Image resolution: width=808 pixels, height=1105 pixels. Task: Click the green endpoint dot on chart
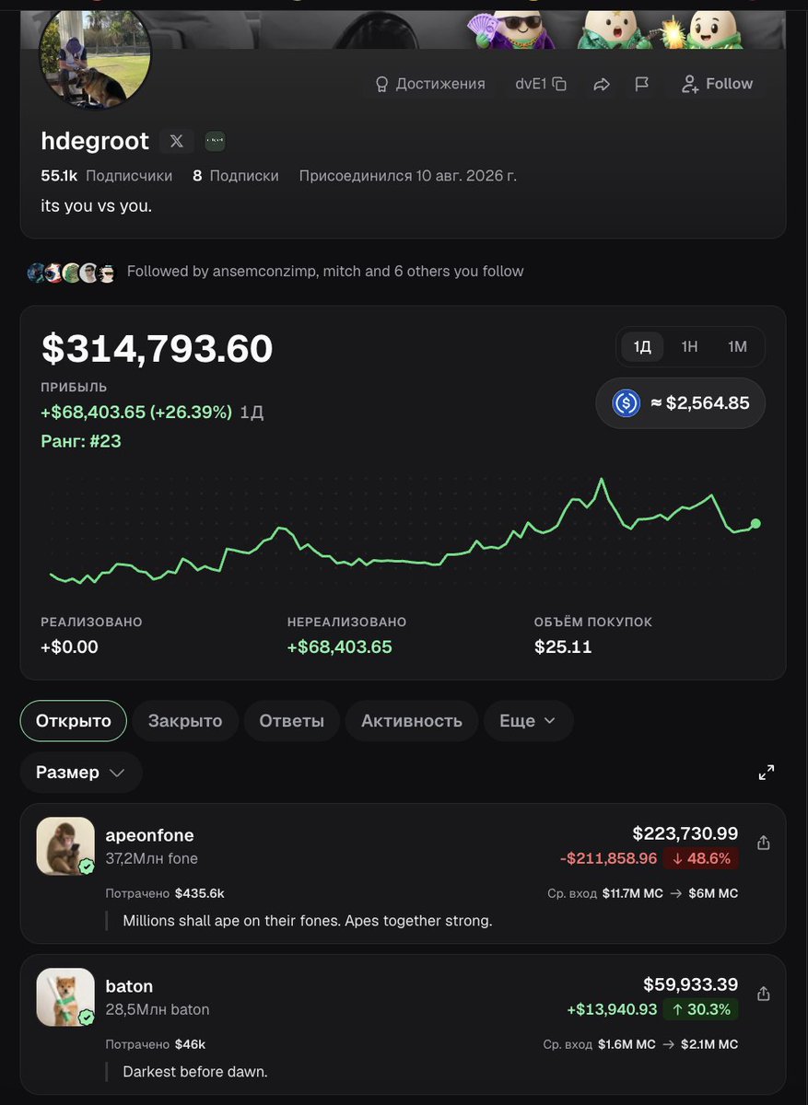[755, 523]
